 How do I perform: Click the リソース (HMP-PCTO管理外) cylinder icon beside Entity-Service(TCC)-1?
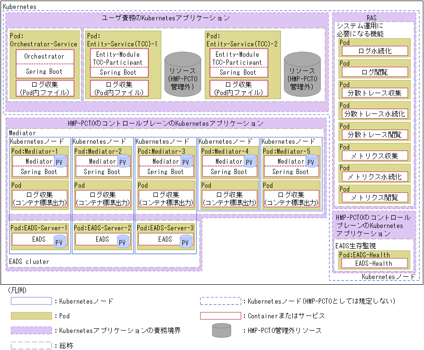(x=182, y=75)
